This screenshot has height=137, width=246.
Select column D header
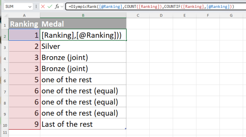coord(161,15)
